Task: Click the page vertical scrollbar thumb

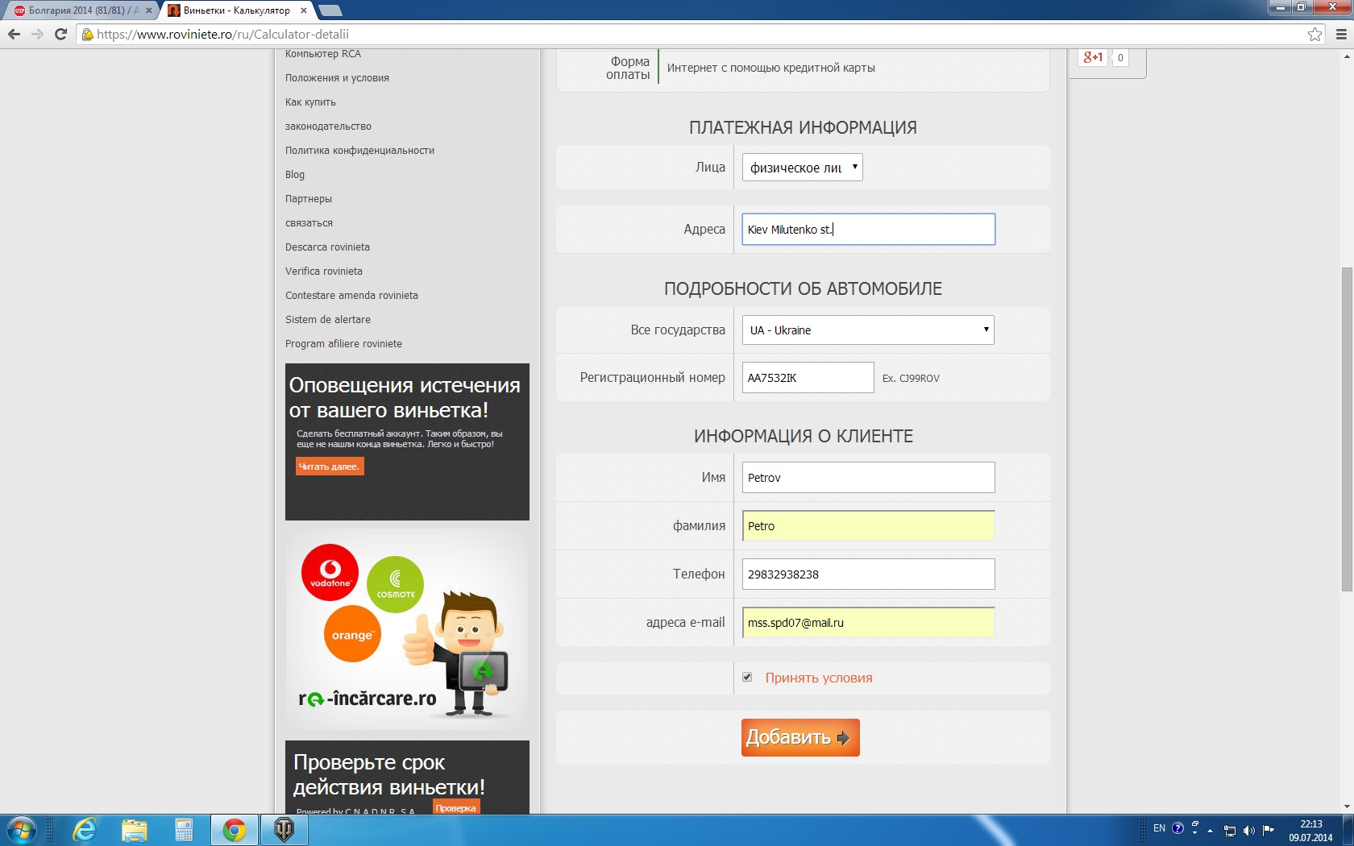Action: 1347,427
